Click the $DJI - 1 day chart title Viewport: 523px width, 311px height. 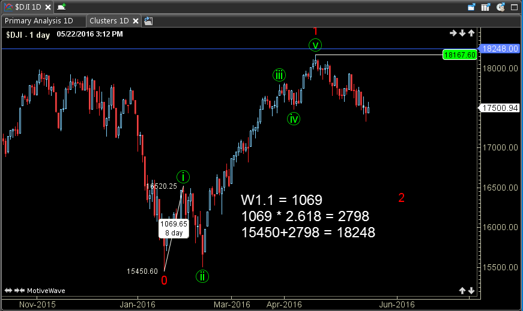pyautogui.click(x=28, y=35)
